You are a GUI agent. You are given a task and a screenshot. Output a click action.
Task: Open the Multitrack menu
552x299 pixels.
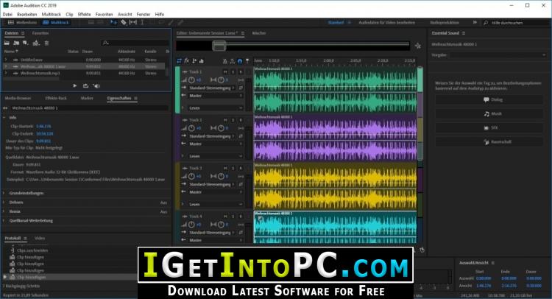tap(51, 15)
